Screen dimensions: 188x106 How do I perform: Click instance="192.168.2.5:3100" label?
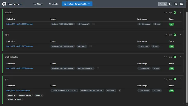coord(63,46)
